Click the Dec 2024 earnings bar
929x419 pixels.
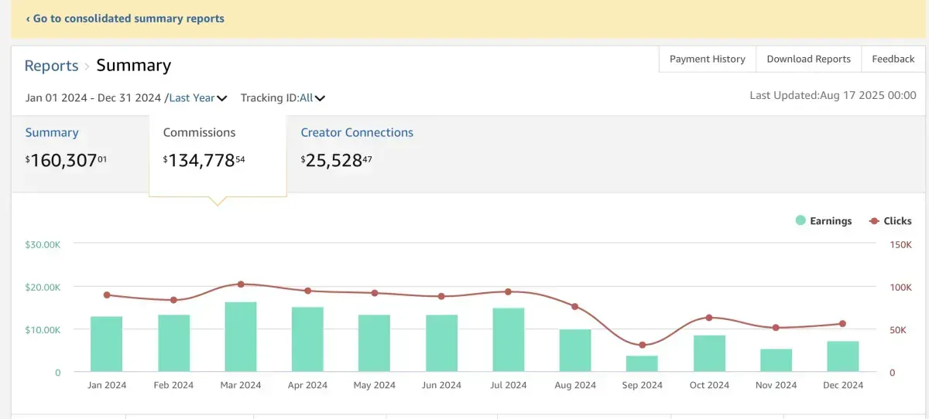842,356
